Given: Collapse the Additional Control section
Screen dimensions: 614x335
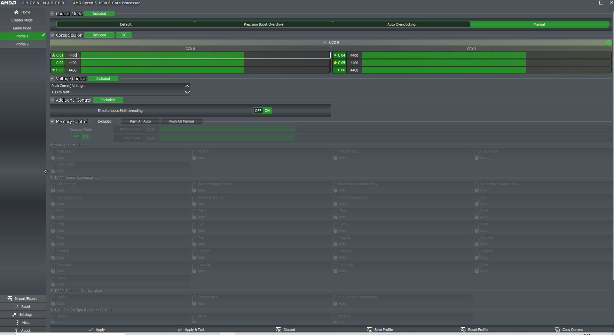Looking at the screenshot, I should (x=52, y=100).
